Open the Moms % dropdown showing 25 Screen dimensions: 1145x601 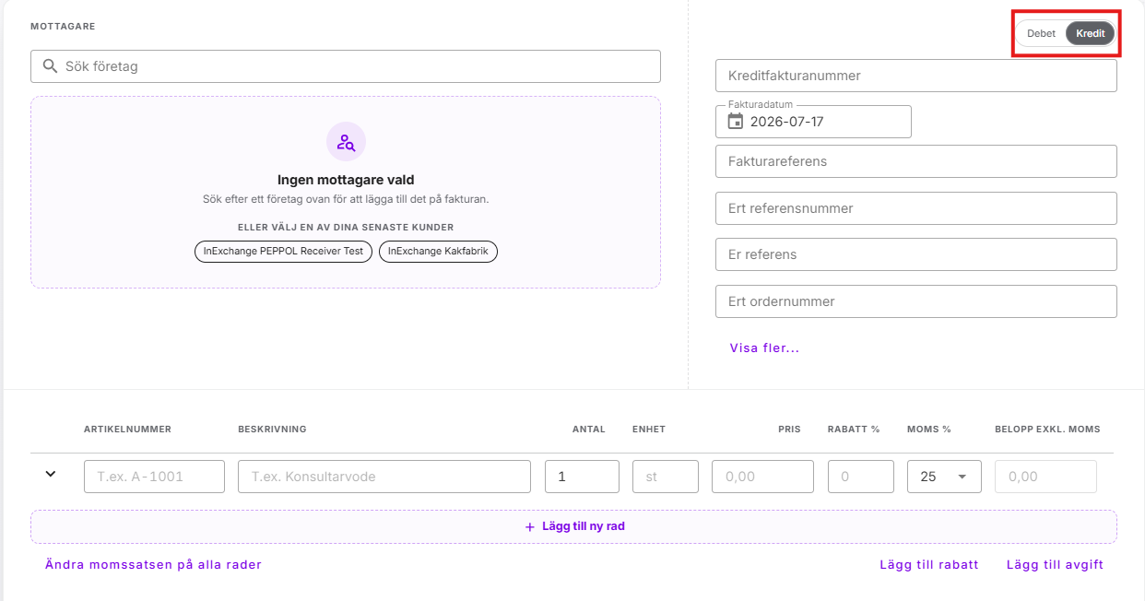pos(944,477)
